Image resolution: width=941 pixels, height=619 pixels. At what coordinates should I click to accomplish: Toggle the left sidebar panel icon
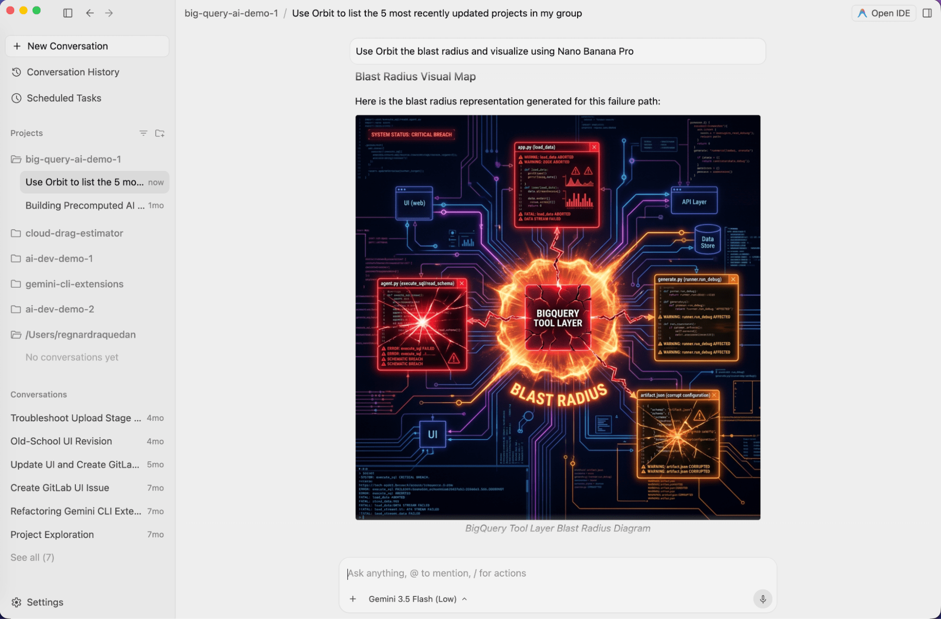pyautogui.click(x=68, y=13)
